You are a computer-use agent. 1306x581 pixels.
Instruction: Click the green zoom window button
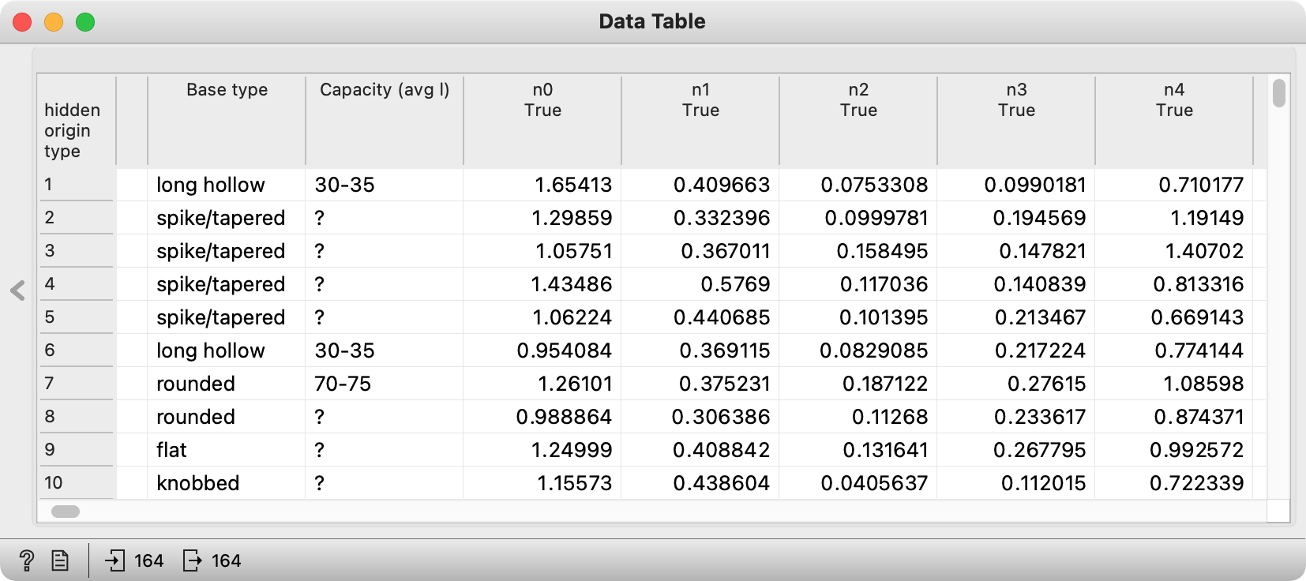pos(85,22)
